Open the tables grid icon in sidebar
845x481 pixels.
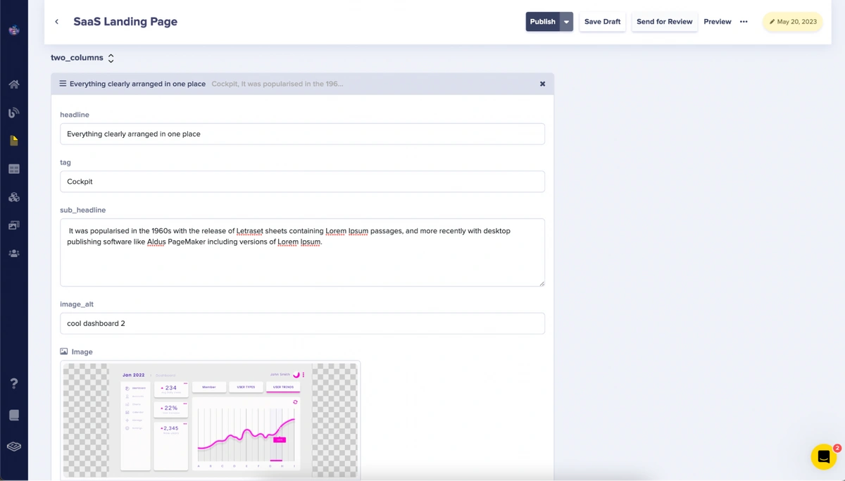(13, 169)
